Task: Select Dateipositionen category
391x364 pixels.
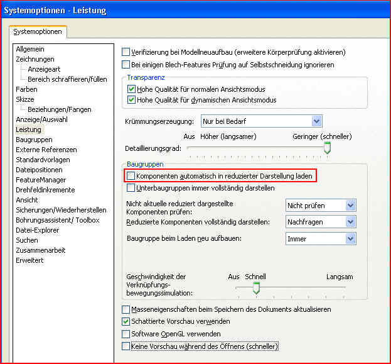Action: pyautogui.click(x=39, y=170)
